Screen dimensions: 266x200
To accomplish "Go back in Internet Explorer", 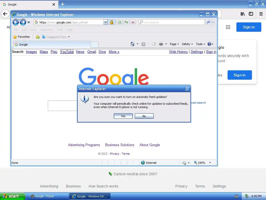I will point(16,22).
